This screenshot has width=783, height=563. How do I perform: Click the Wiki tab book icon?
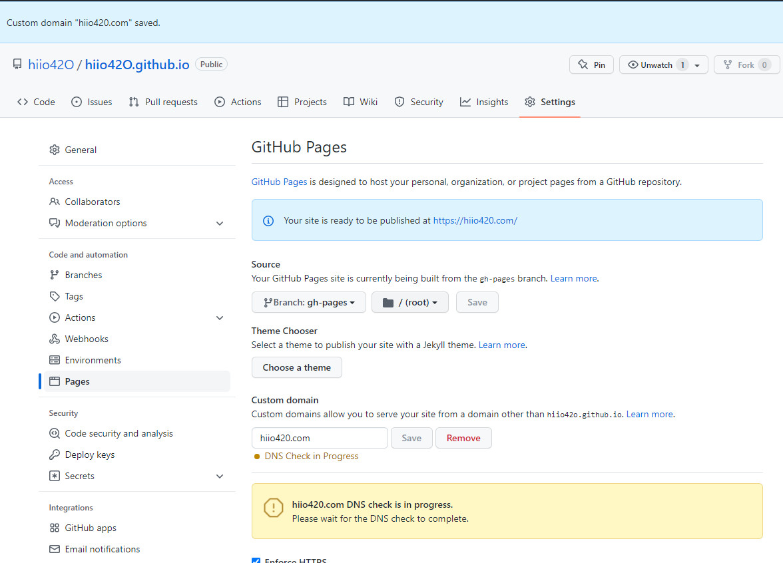[349, 102]
